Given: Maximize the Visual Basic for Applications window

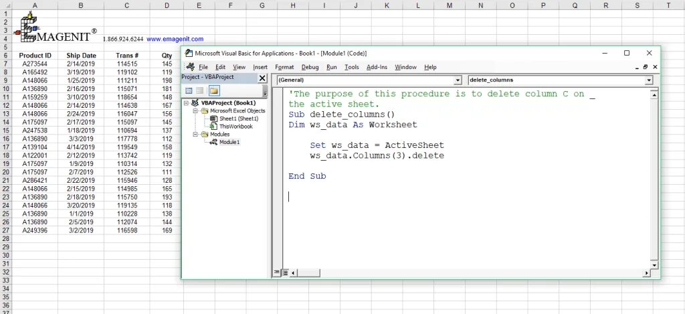Looking at the screenshot, I should point(626,53).
